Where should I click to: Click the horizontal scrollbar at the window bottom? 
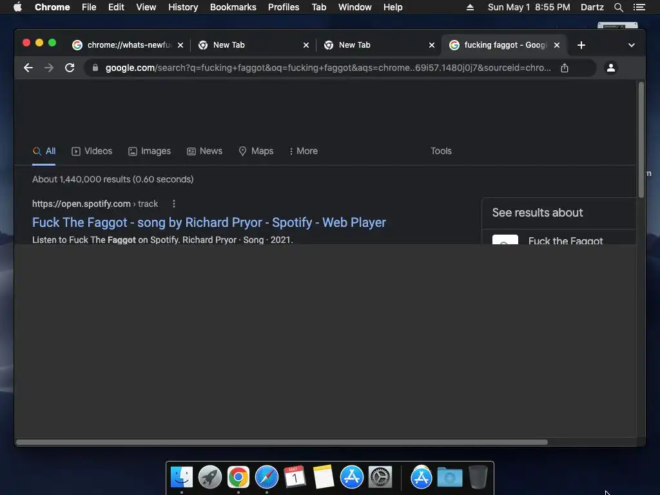282,442
